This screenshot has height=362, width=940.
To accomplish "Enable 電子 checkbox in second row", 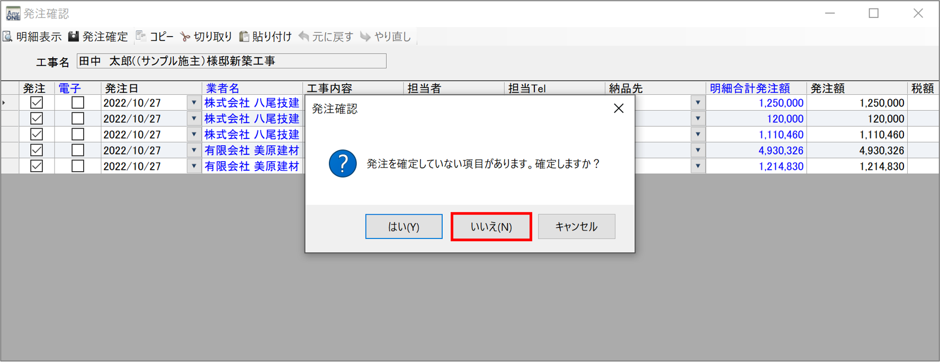I will (78, 118).
